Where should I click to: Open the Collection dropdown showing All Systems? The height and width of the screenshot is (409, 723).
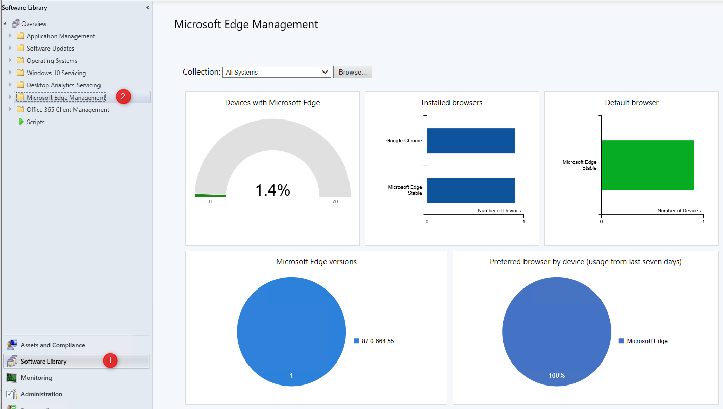click(x=277, y=72)
